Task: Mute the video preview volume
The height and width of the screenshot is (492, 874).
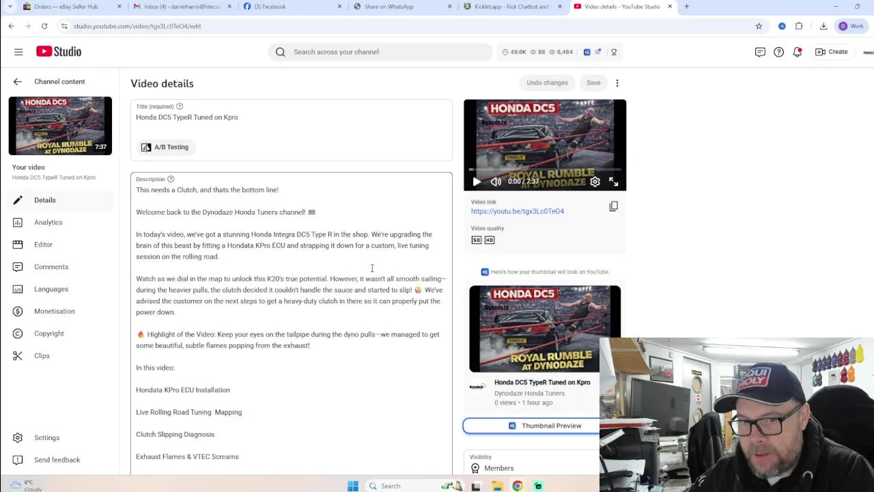Action: point(496,182)
